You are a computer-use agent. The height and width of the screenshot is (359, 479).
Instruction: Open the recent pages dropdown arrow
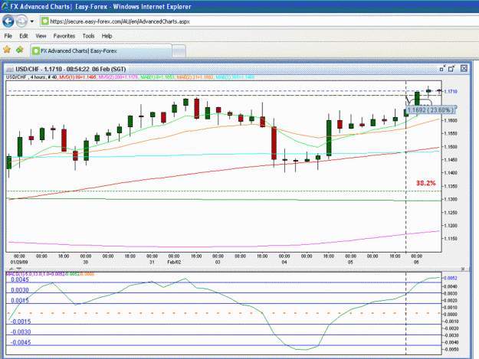tap(31, 21)
